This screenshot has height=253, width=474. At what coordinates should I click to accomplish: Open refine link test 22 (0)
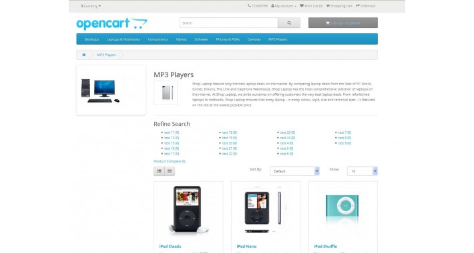[x=230, y=154]
